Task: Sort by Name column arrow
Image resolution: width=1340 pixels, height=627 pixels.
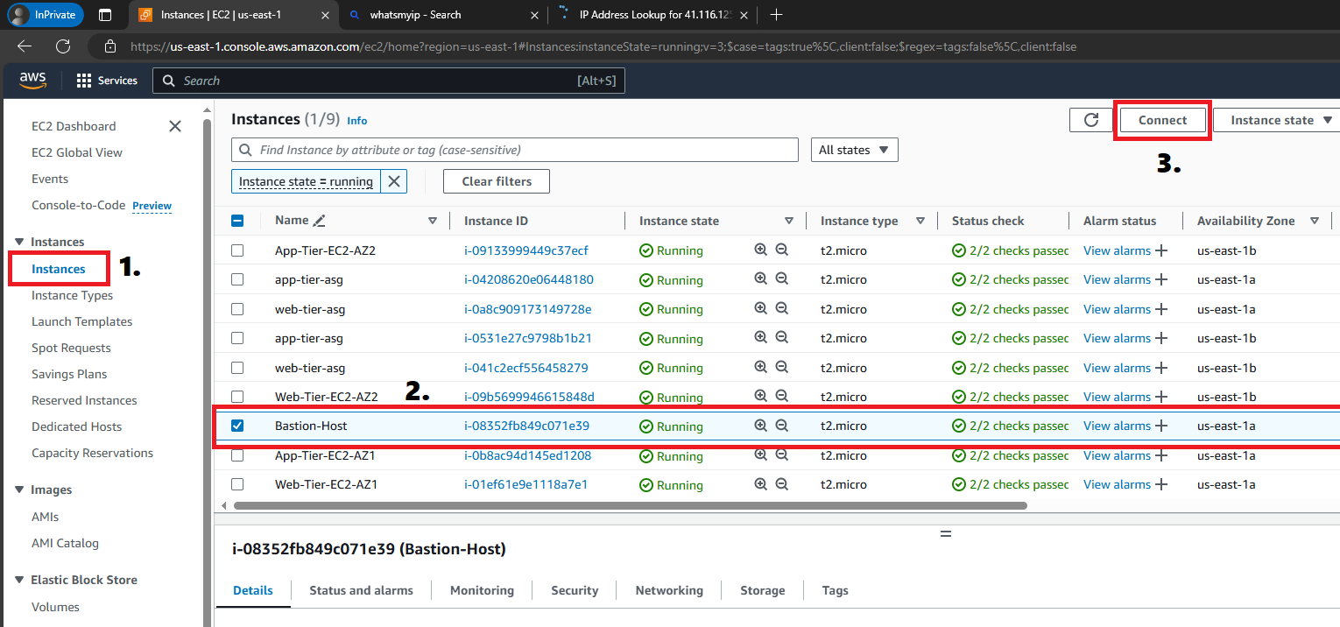Action: [x=433, y=221]
